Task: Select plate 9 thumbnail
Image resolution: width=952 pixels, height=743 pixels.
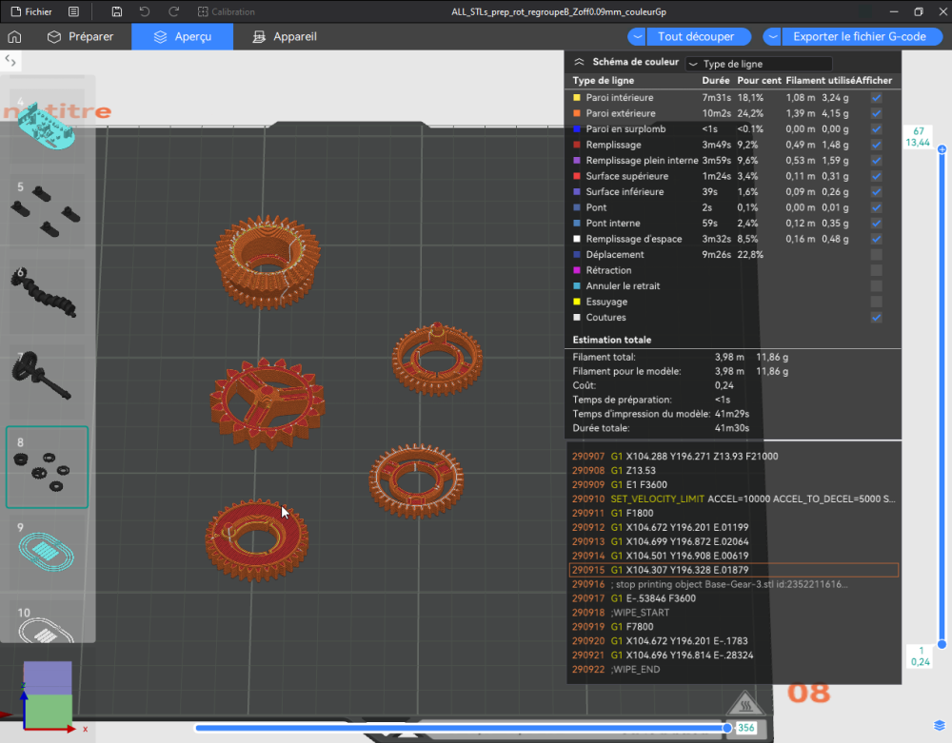Action: [48, 552]
